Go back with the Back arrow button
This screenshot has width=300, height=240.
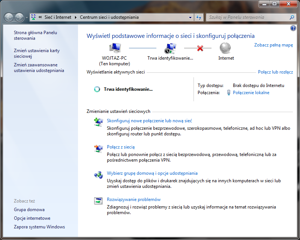(9, 17)
